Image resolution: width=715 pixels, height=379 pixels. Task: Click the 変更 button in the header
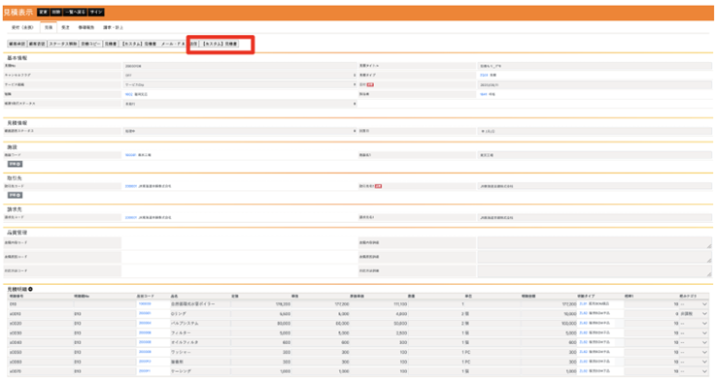[x=44, y=13]
